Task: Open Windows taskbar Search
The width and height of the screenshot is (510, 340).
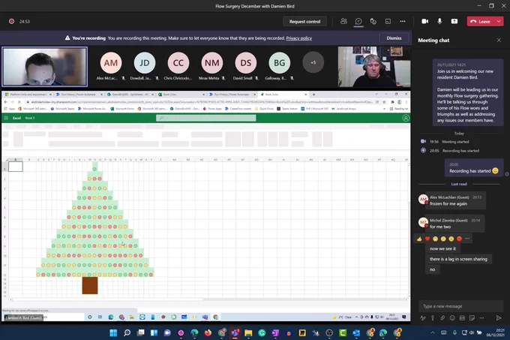Action: [x=127, y=332]
